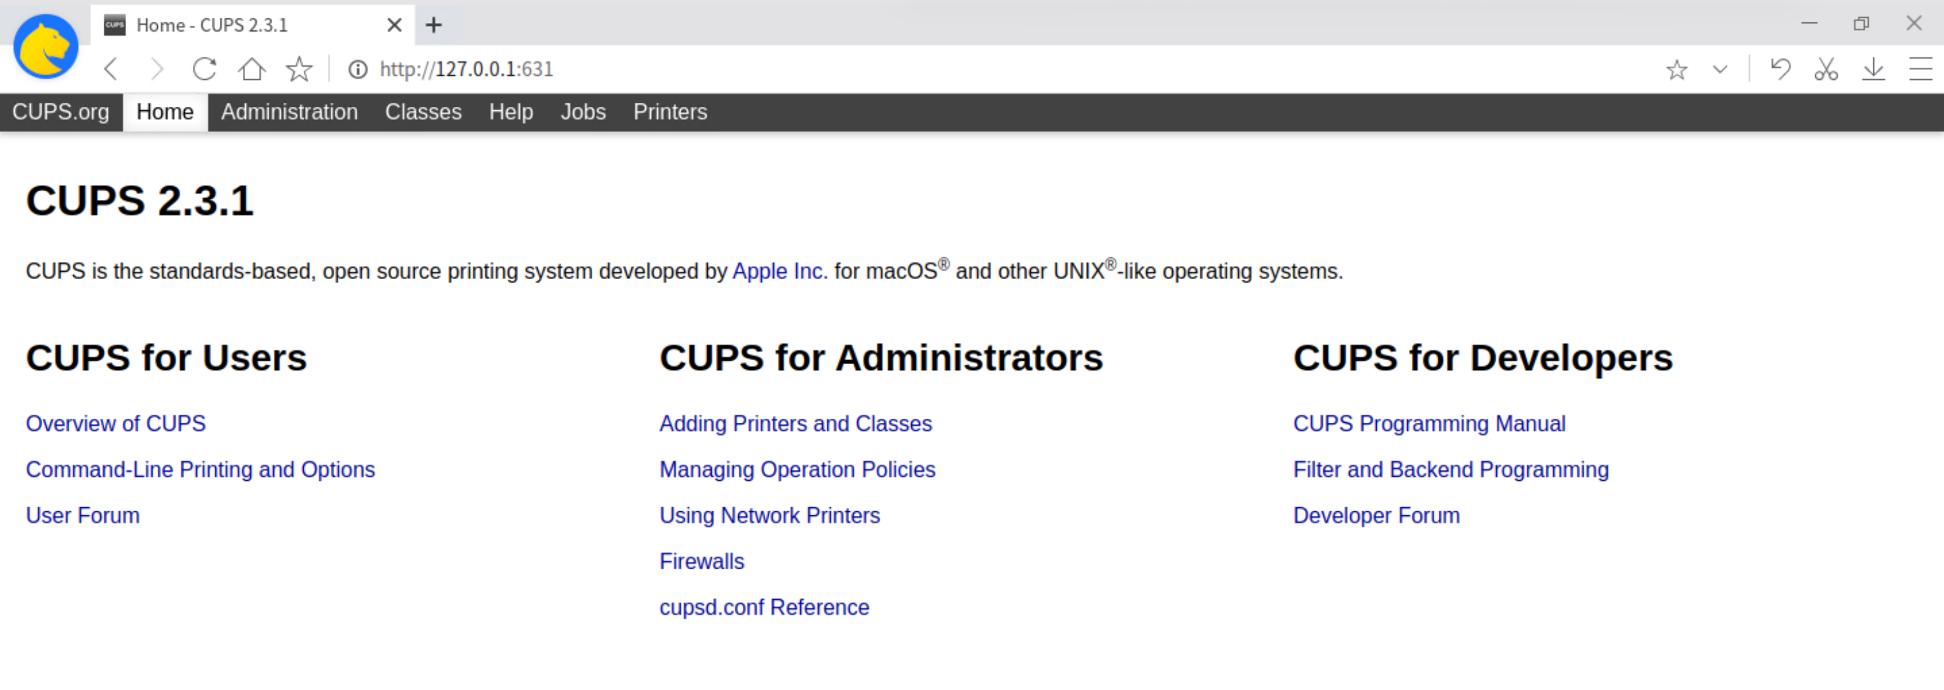This screenshot has height=690, width=1944.
Task: Open the scissors screenshot tool
Action: (1826, 69)
